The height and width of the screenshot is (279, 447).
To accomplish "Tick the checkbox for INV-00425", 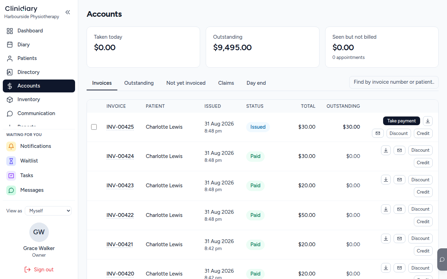I will point(94,127).
